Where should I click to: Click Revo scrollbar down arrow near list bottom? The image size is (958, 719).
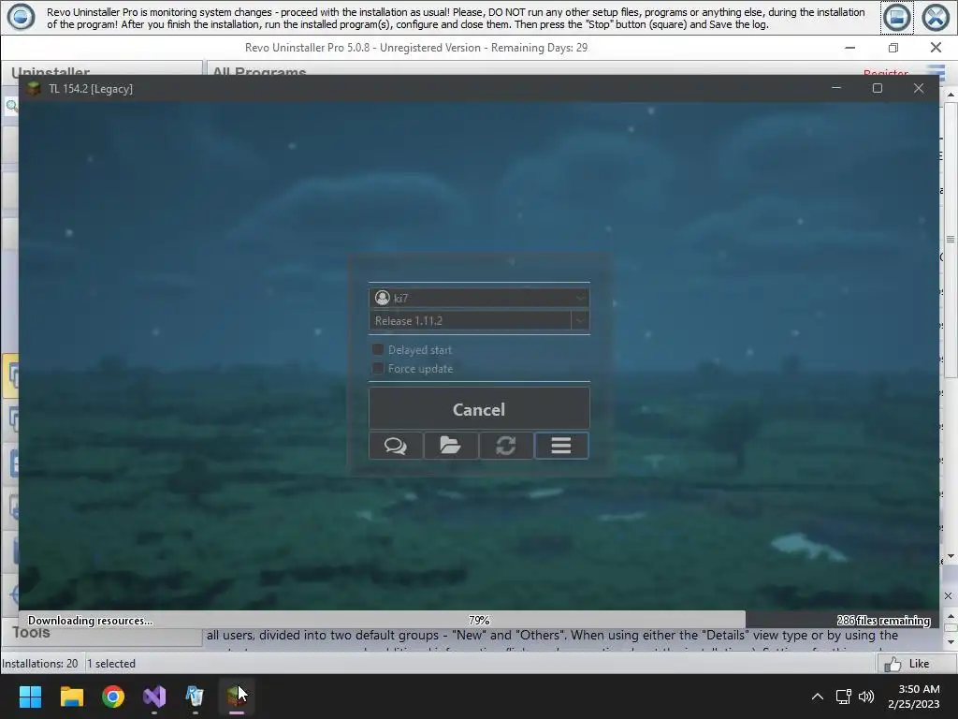point(951,556)
